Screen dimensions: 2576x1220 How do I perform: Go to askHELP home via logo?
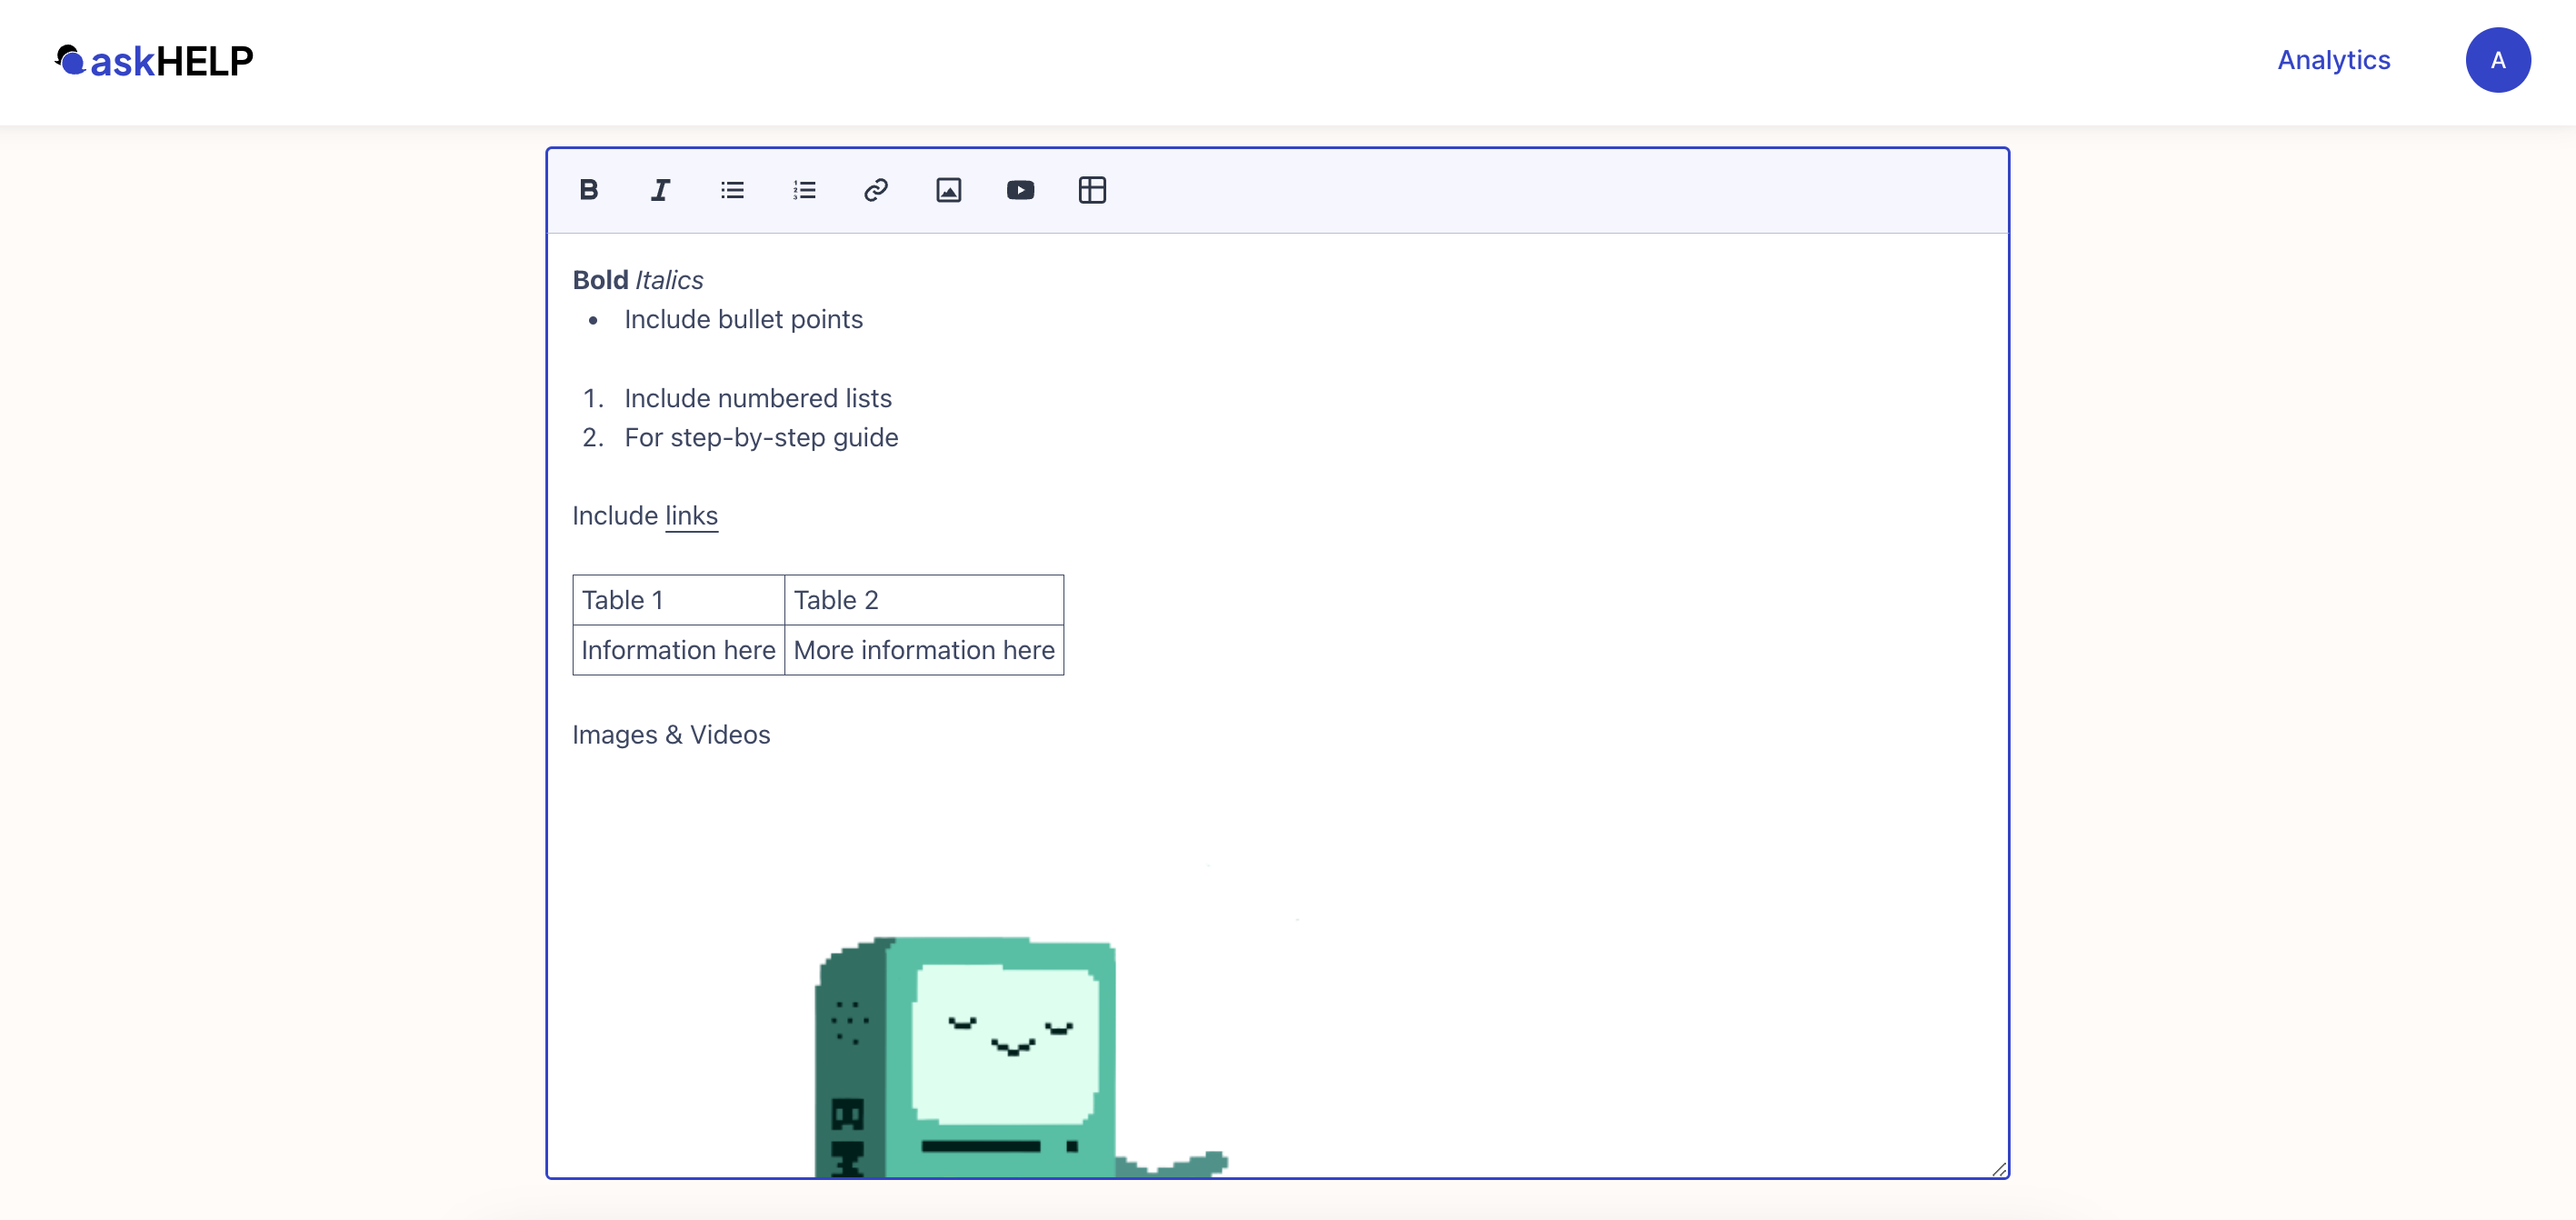click(x=155, y=61)
